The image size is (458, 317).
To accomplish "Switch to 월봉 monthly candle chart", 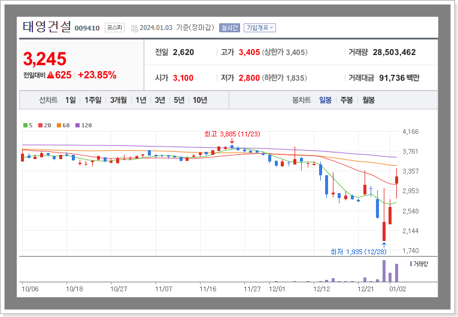I will (369, 100).
